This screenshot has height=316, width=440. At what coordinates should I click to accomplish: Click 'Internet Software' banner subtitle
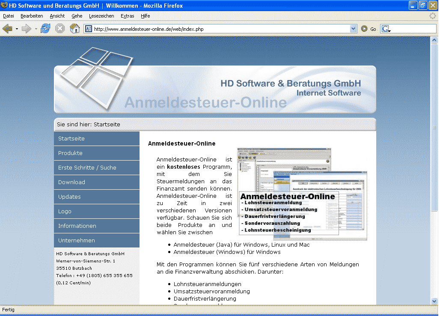click(329, 93)
